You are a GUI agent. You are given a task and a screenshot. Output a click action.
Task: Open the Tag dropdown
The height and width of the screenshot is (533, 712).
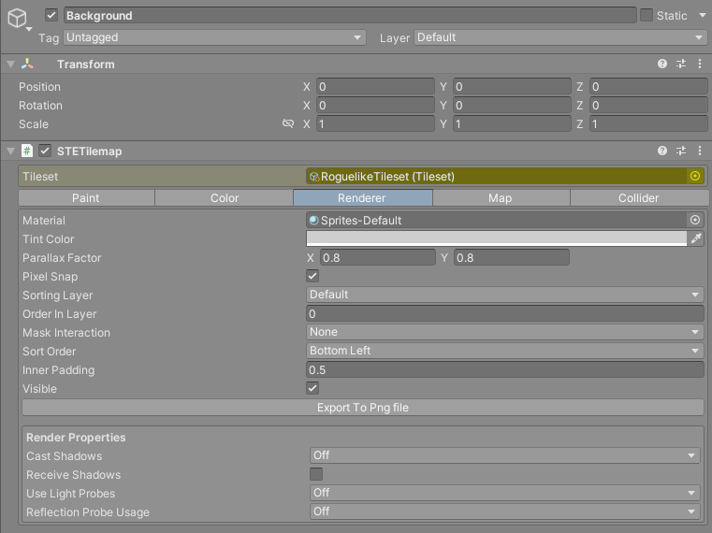pyautogui.click(x=214, y=37)
